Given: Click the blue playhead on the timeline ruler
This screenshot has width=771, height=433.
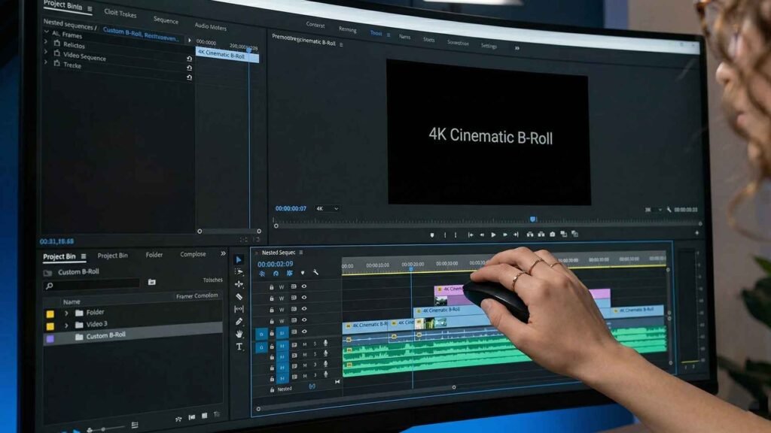Looking at the screenshot, I should click(x=412, y=268).
